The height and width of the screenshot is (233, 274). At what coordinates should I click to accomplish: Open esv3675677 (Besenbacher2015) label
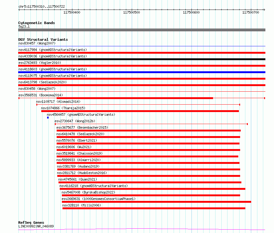82,127
